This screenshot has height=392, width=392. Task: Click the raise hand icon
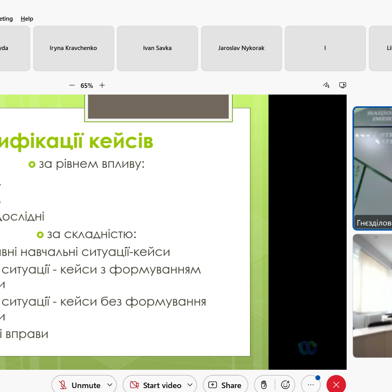(x=264, y=385)
